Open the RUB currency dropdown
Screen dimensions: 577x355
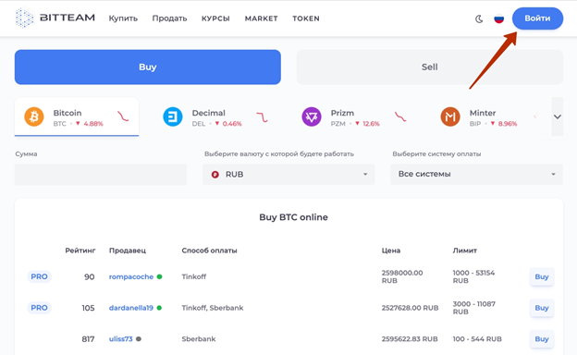tap(288, 175)
